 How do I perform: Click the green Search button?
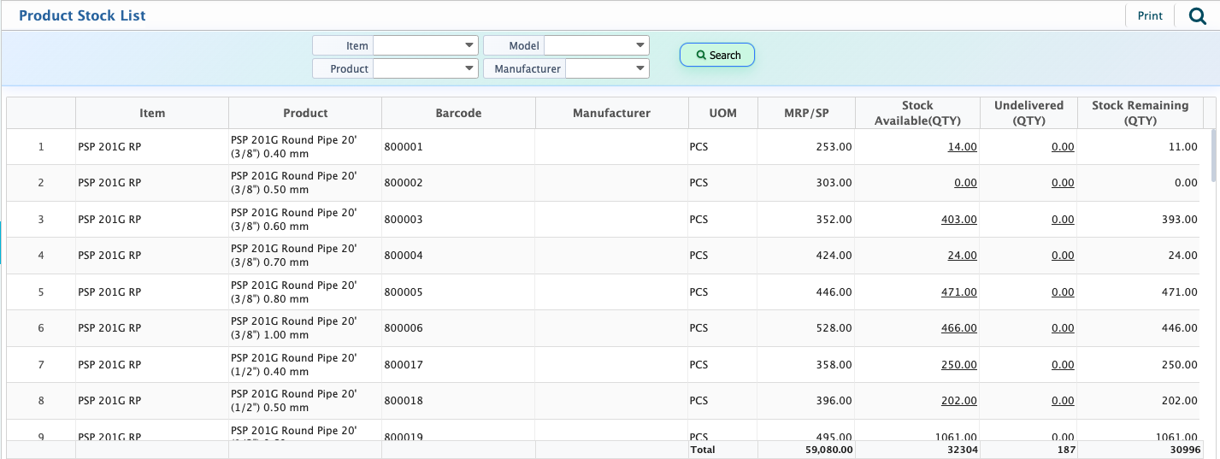pos(717,55)
